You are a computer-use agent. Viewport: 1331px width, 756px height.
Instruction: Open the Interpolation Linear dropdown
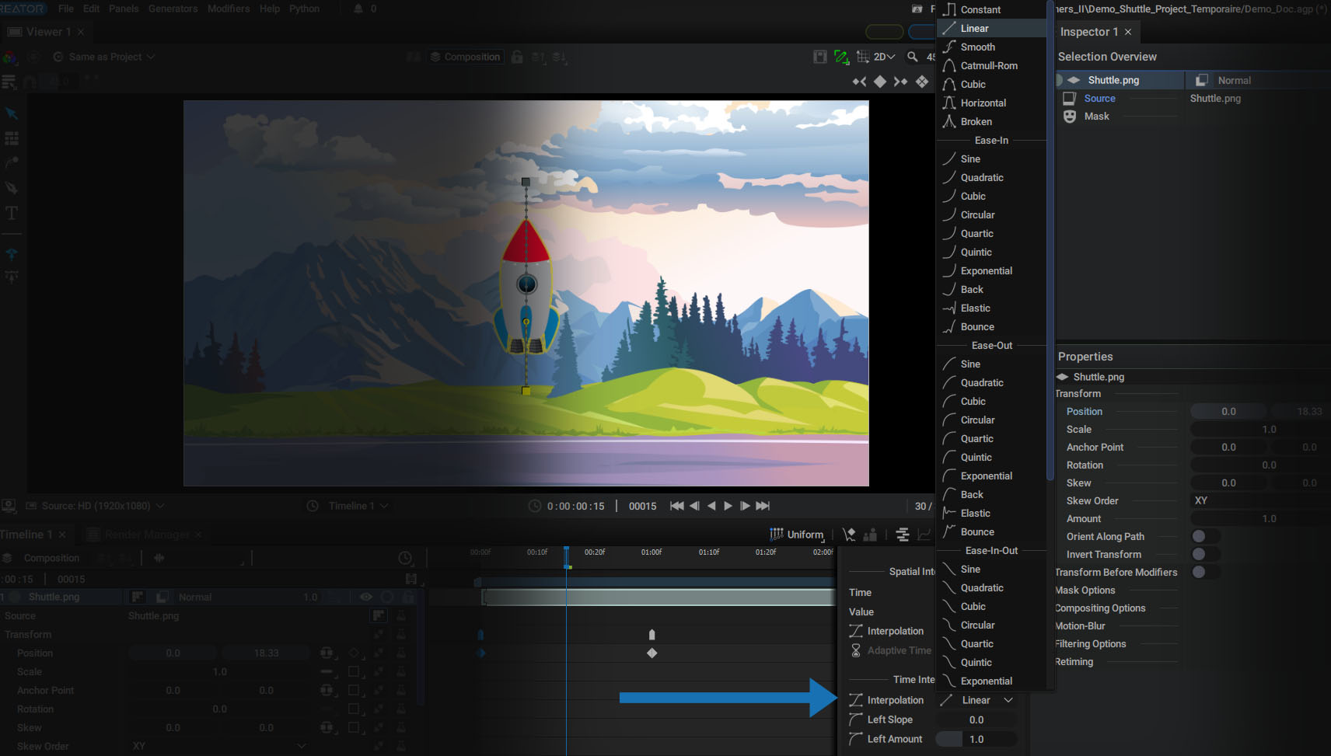976,700
